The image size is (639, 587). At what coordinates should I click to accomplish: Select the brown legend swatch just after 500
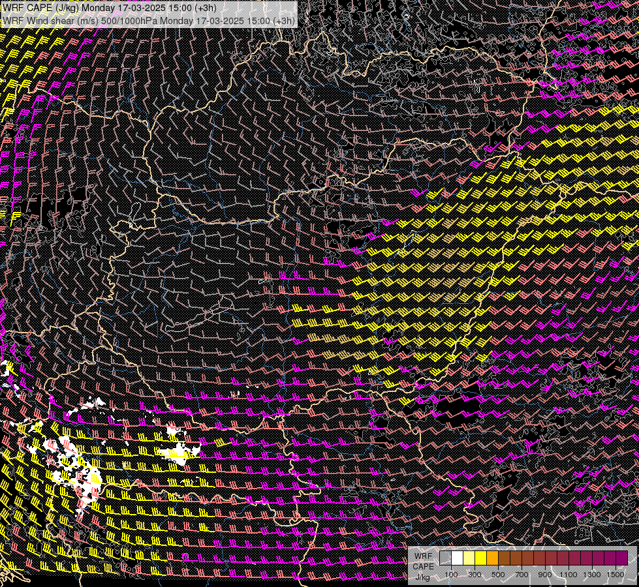(x=504, y=558)
